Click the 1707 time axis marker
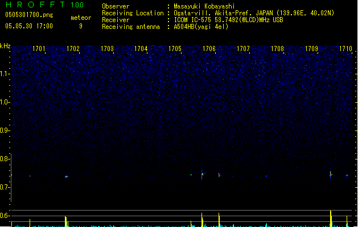This screenshot has height=227, width=358. [x=243, y=49]
